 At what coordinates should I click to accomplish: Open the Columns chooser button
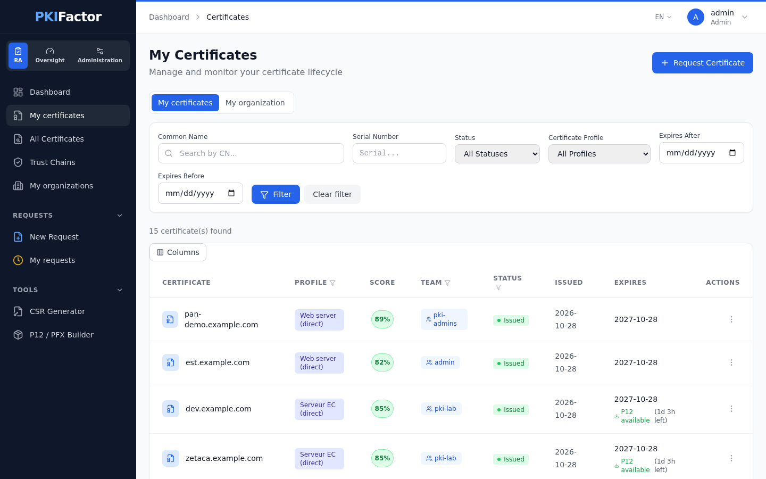coord(178,252)
